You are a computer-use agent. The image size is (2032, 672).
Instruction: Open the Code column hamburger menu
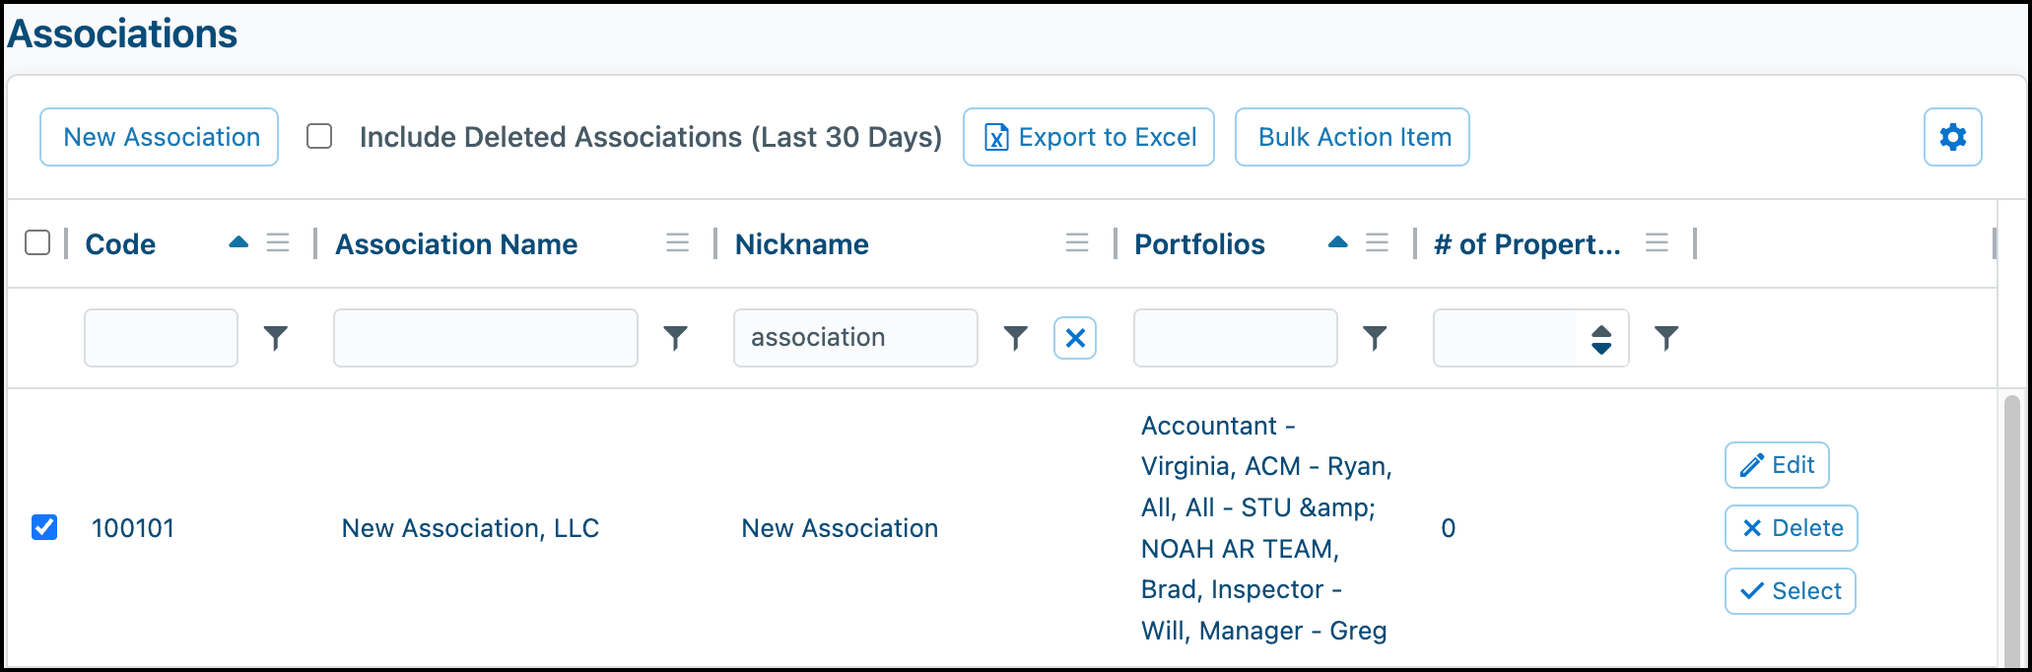pyautogui.click(x=278, y=242)
